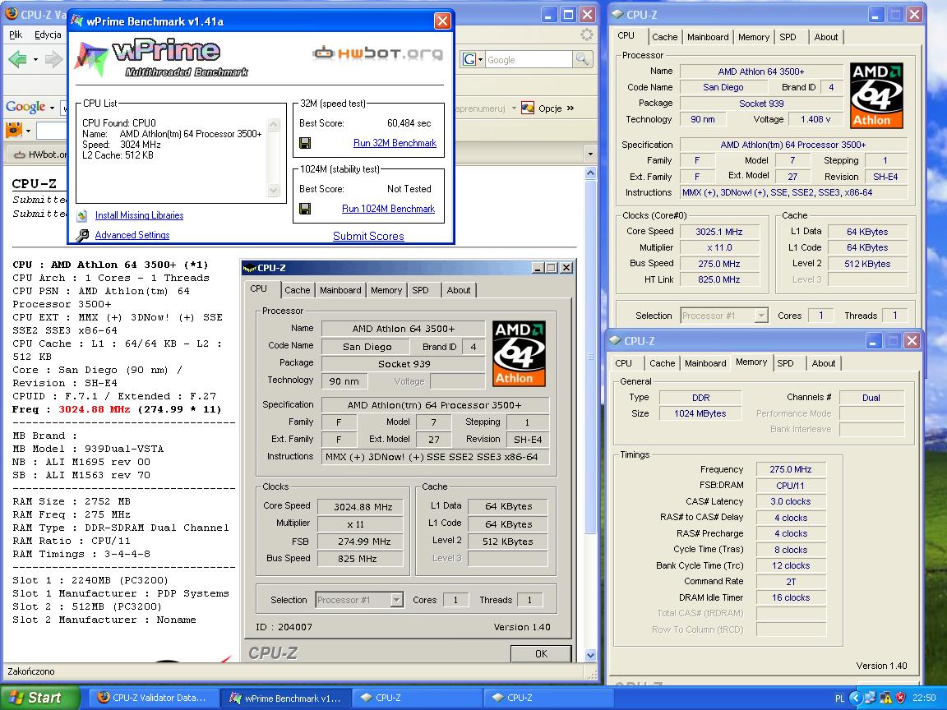The height and width of the screenshot is (710, 947).
Task: Click the Start button
Action: coord(39,698)
